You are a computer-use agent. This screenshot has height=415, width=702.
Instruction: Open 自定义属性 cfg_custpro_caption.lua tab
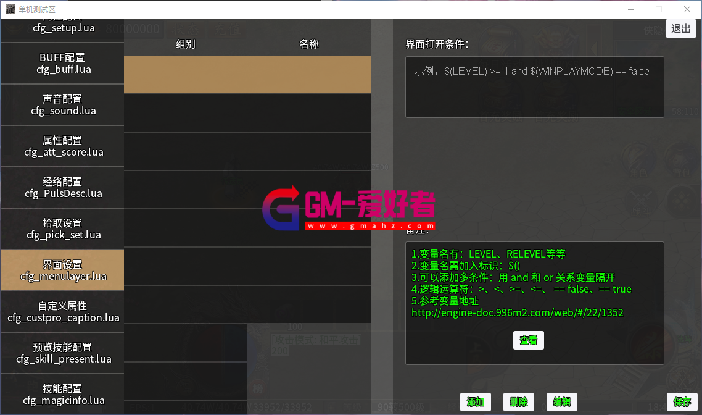point(62,311)
